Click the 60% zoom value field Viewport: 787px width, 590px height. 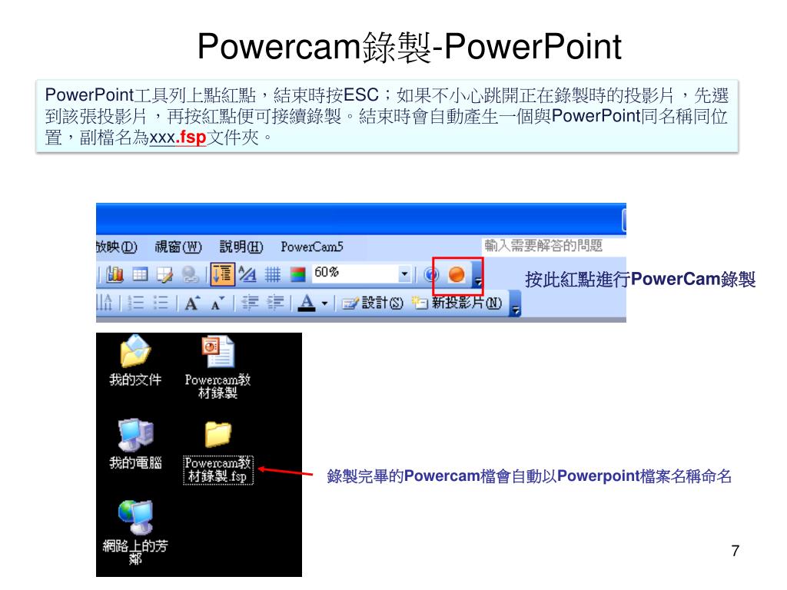pos(354,273)
